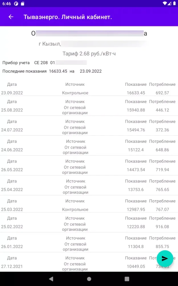Tap "Контрольное" source for 25.03.2022
This screenshot has width=178, height=286.
tap(75, 210)
